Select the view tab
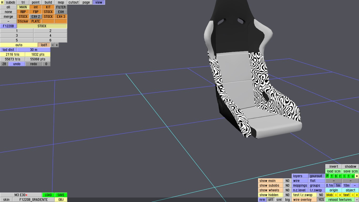Image resolution: width=359 pixels, height=202 pixels. pyautogui.click(x=99, y=2)
